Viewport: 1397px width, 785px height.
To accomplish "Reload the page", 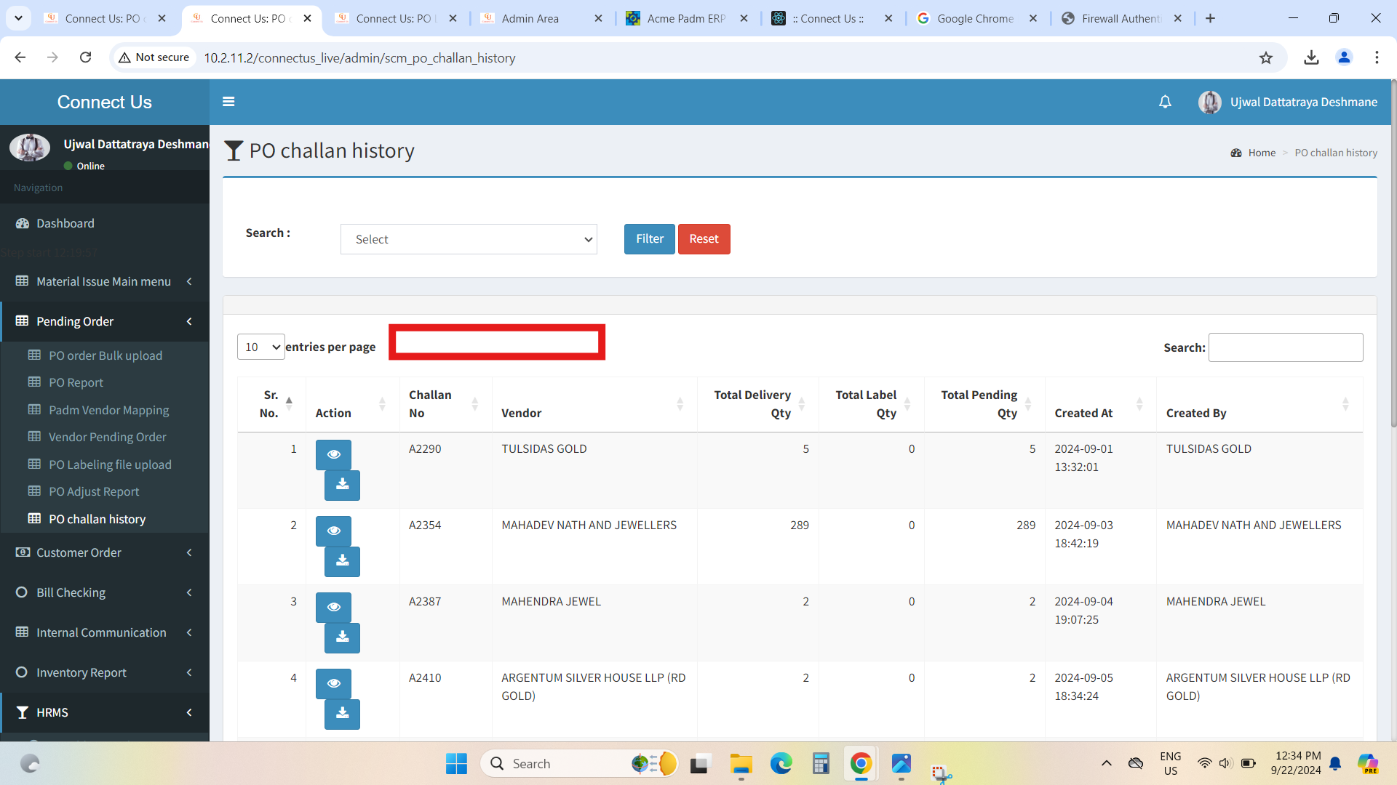I will click(x=85, y=57).
